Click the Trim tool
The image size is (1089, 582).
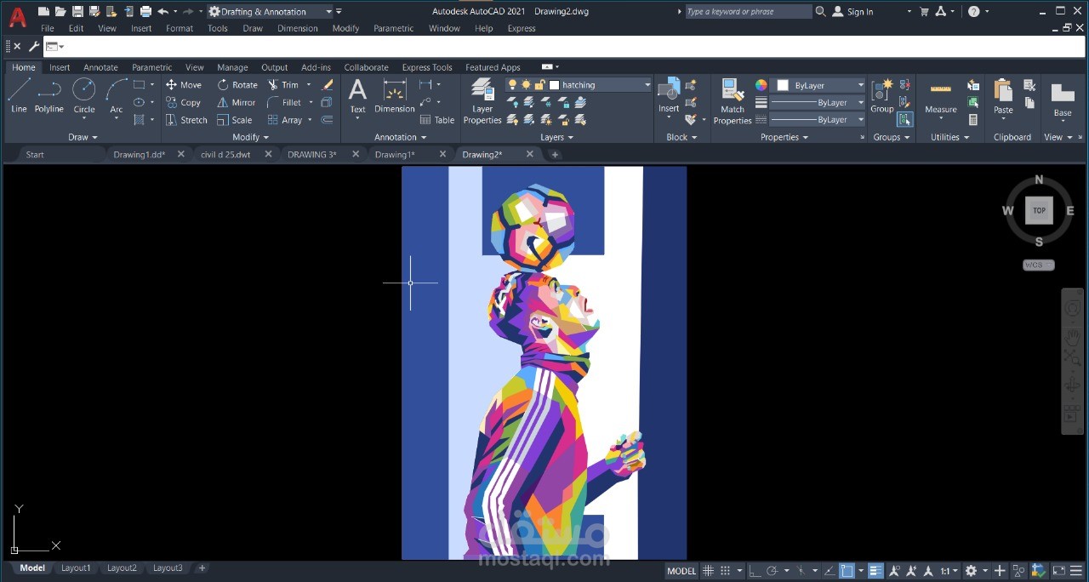[283, 85]
